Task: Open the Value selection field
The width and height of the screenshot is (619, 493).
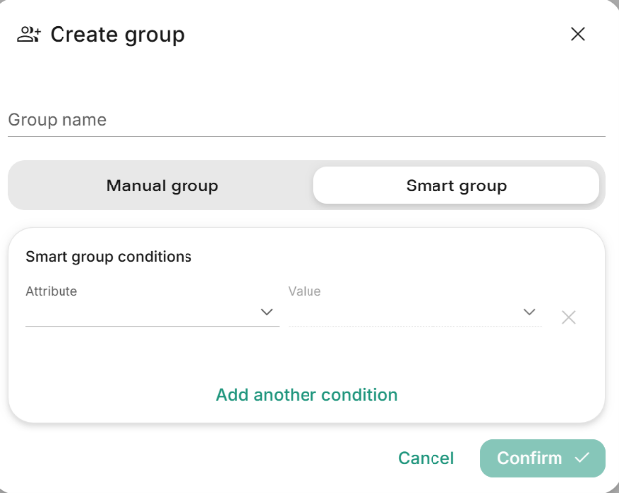Action: click(x=415, y=312)
